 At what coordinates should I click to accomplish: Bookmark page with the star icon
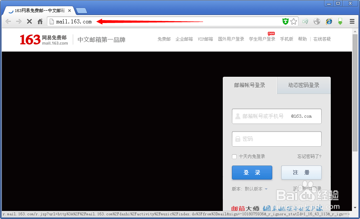293,22
